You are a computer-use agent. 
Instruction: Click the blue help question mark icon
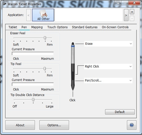(131, 125)
